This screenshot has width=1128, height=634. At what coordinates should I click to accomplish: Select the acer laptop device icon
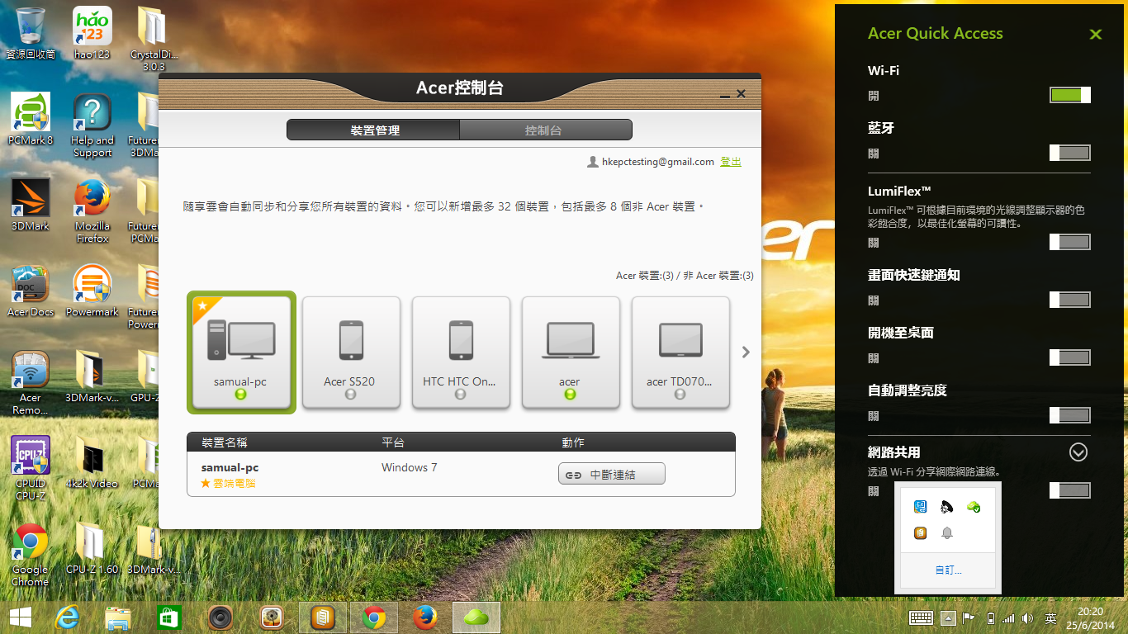[570, 352]
